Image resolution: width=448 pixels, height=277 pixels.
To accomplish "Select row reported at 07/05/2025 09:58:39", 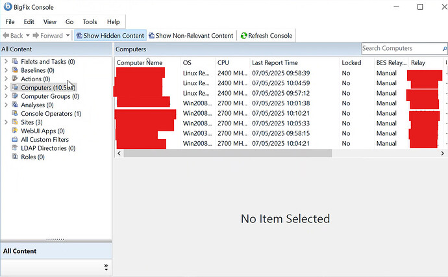I will (x=280, y=73).
